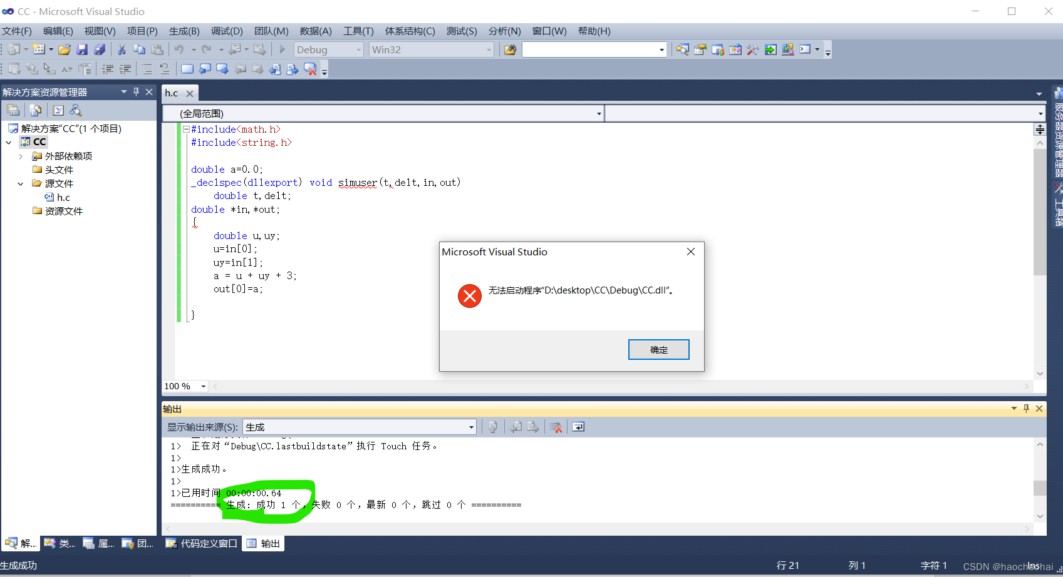This screenshot has height=577, width=1063.
Task: Open the 视图(V) view menu
Action: coord(100,31)
